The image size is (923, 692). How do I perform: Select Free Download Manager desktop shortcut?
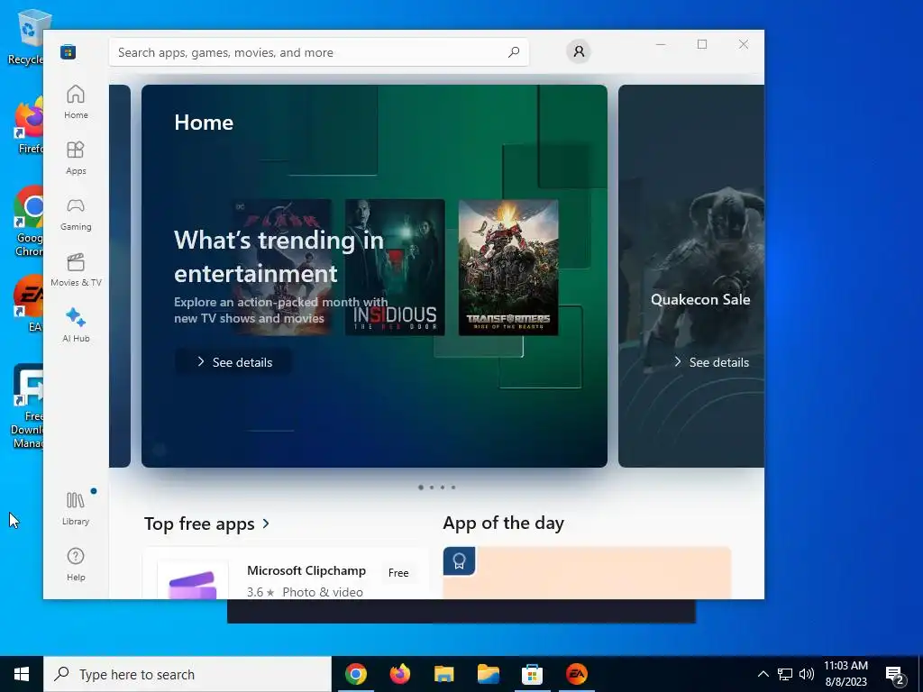point(27,406)
